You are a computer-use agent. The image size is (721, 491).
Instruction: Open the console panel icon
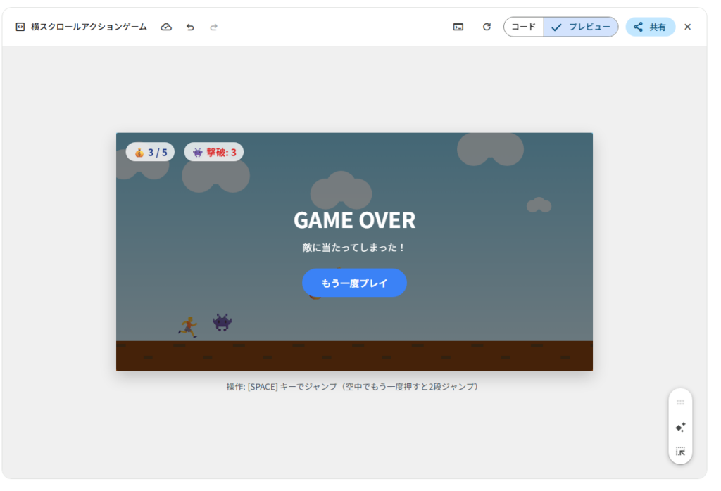tap(458, 27)
